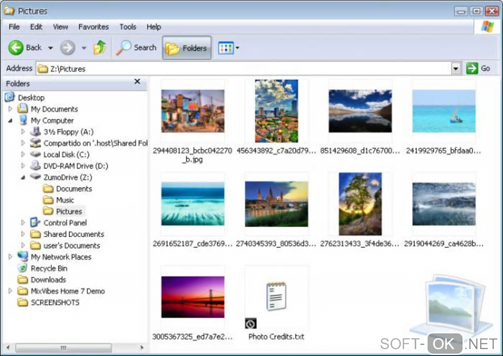Select the 851429608_d1c76700 lake thumbnail
Image resolution: width=503 pixels, height=356 pixels.
360,111
